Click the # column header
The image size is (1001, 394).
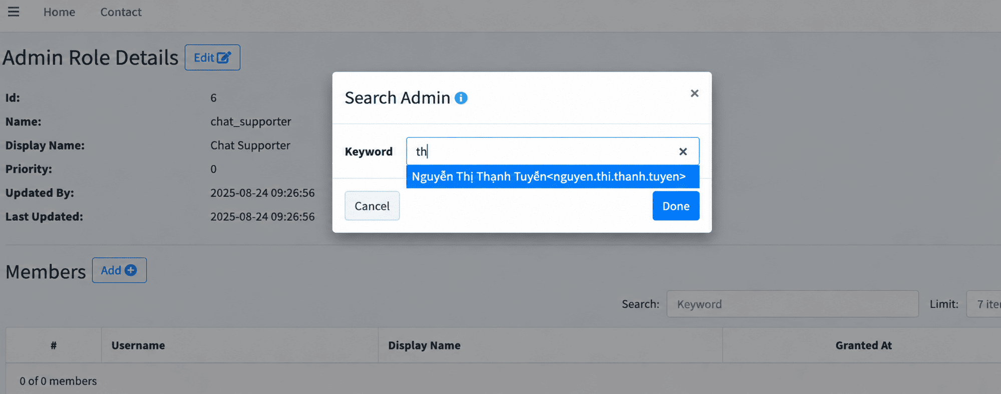click(x=54, y=345)
